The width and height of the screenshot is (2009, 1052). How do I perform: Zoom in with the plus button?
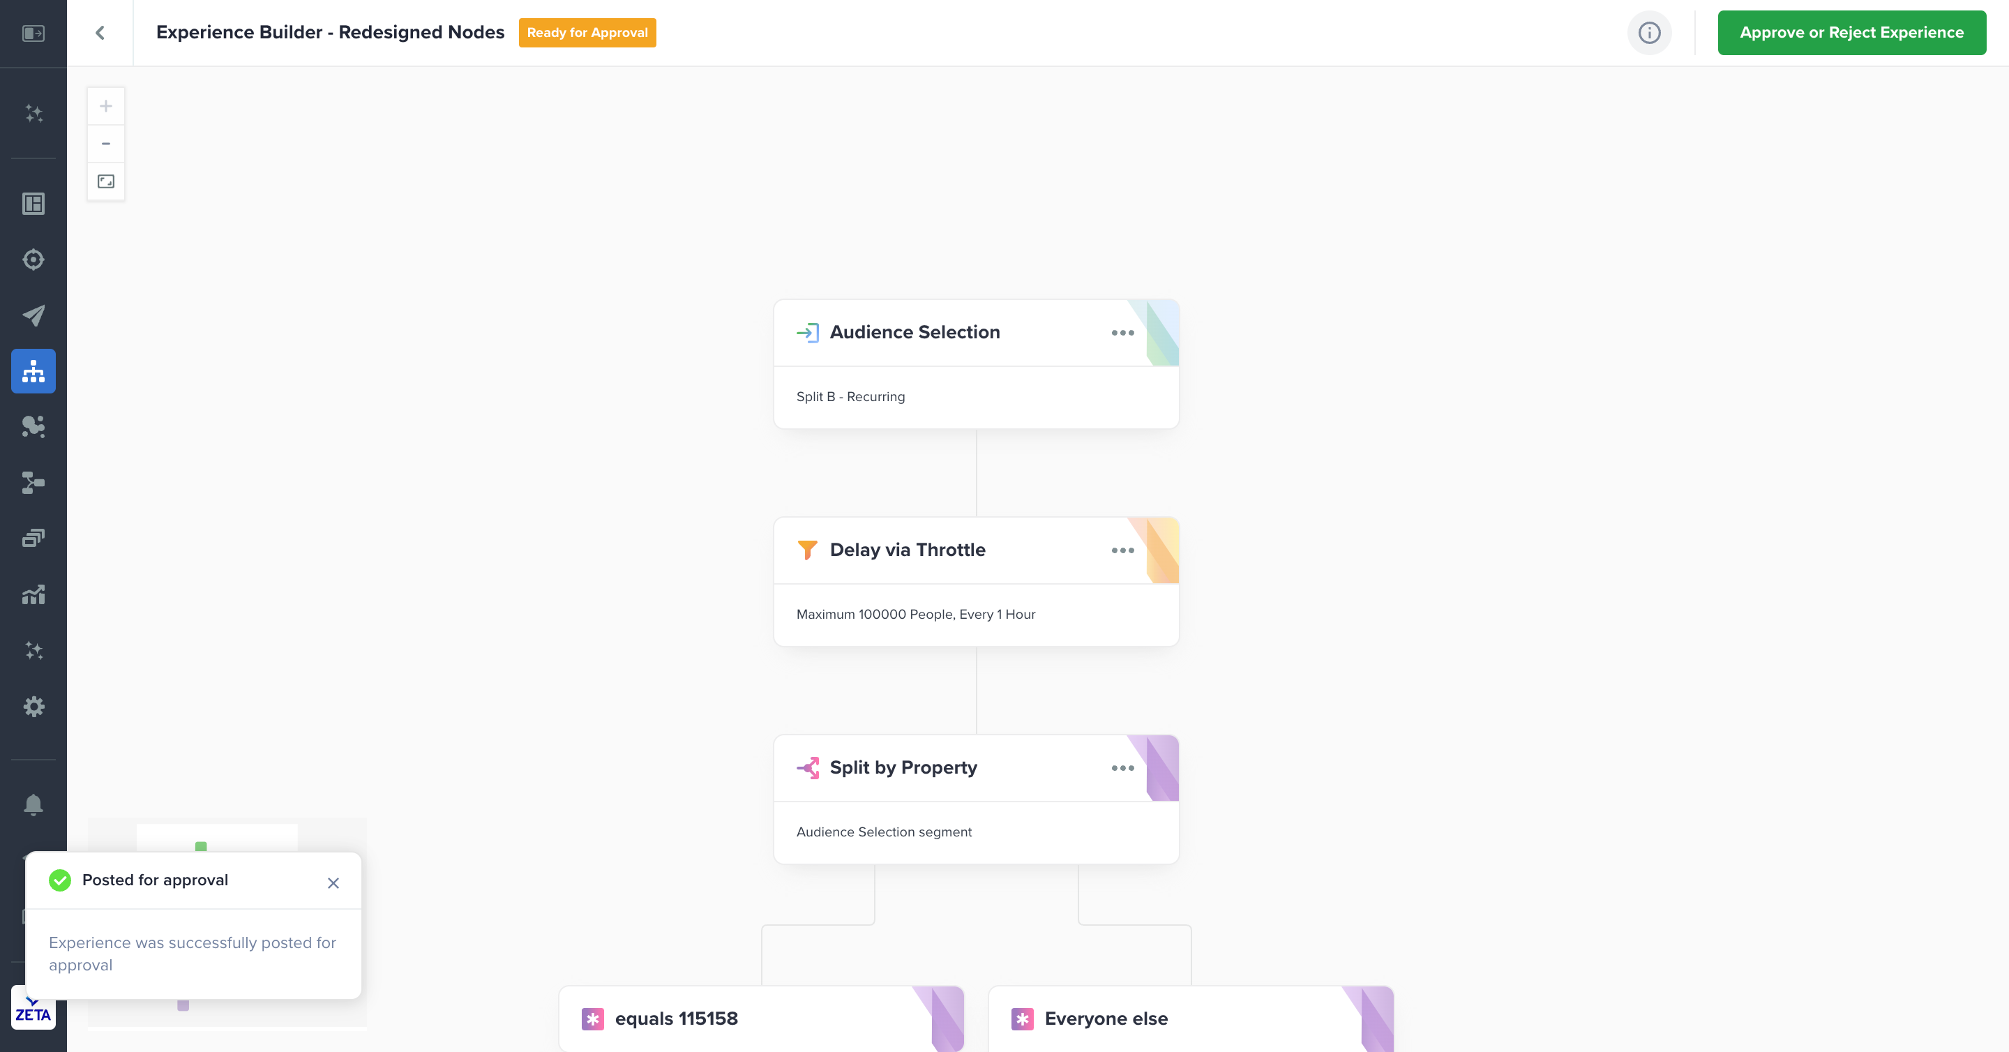(106, 106)
